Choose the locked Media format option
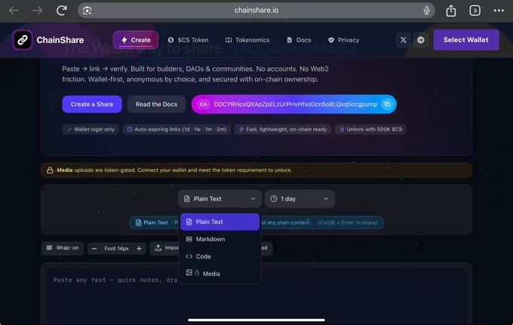 (x=220, y=274)
